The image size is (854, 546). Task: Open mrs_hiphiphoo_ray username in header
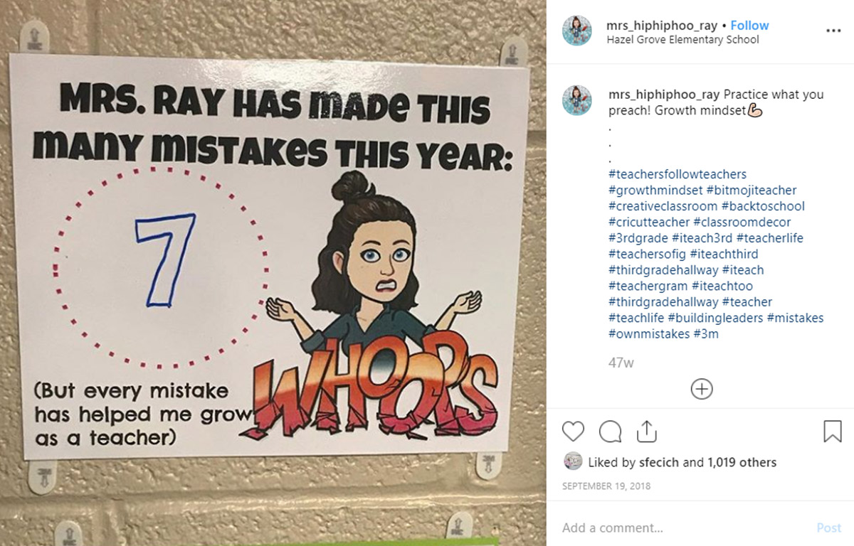point(662,26)
